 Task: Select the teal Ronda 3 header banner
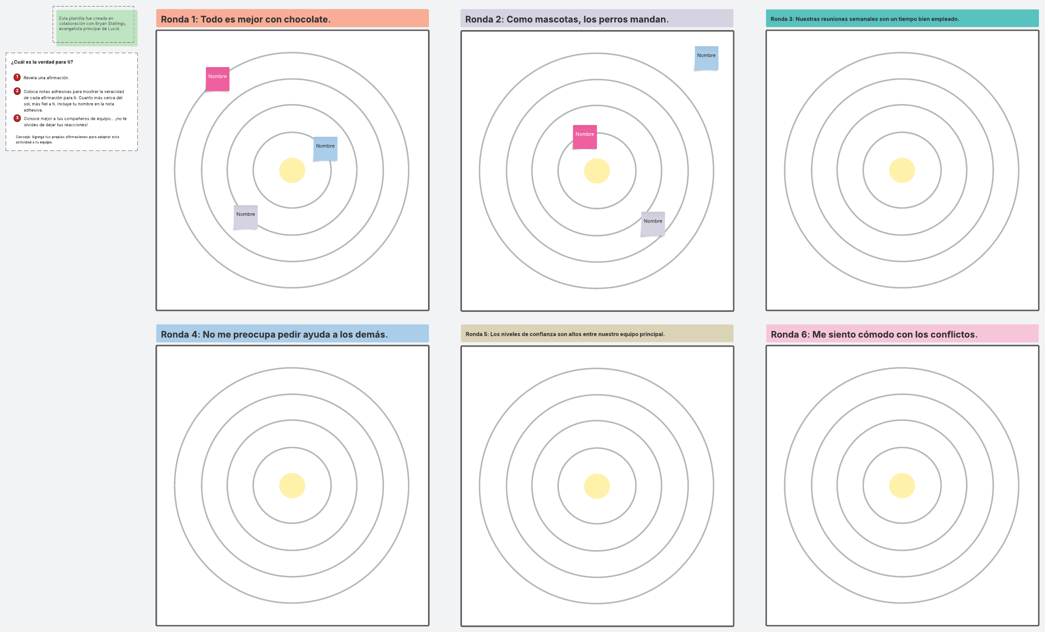[x=902, y=19]
